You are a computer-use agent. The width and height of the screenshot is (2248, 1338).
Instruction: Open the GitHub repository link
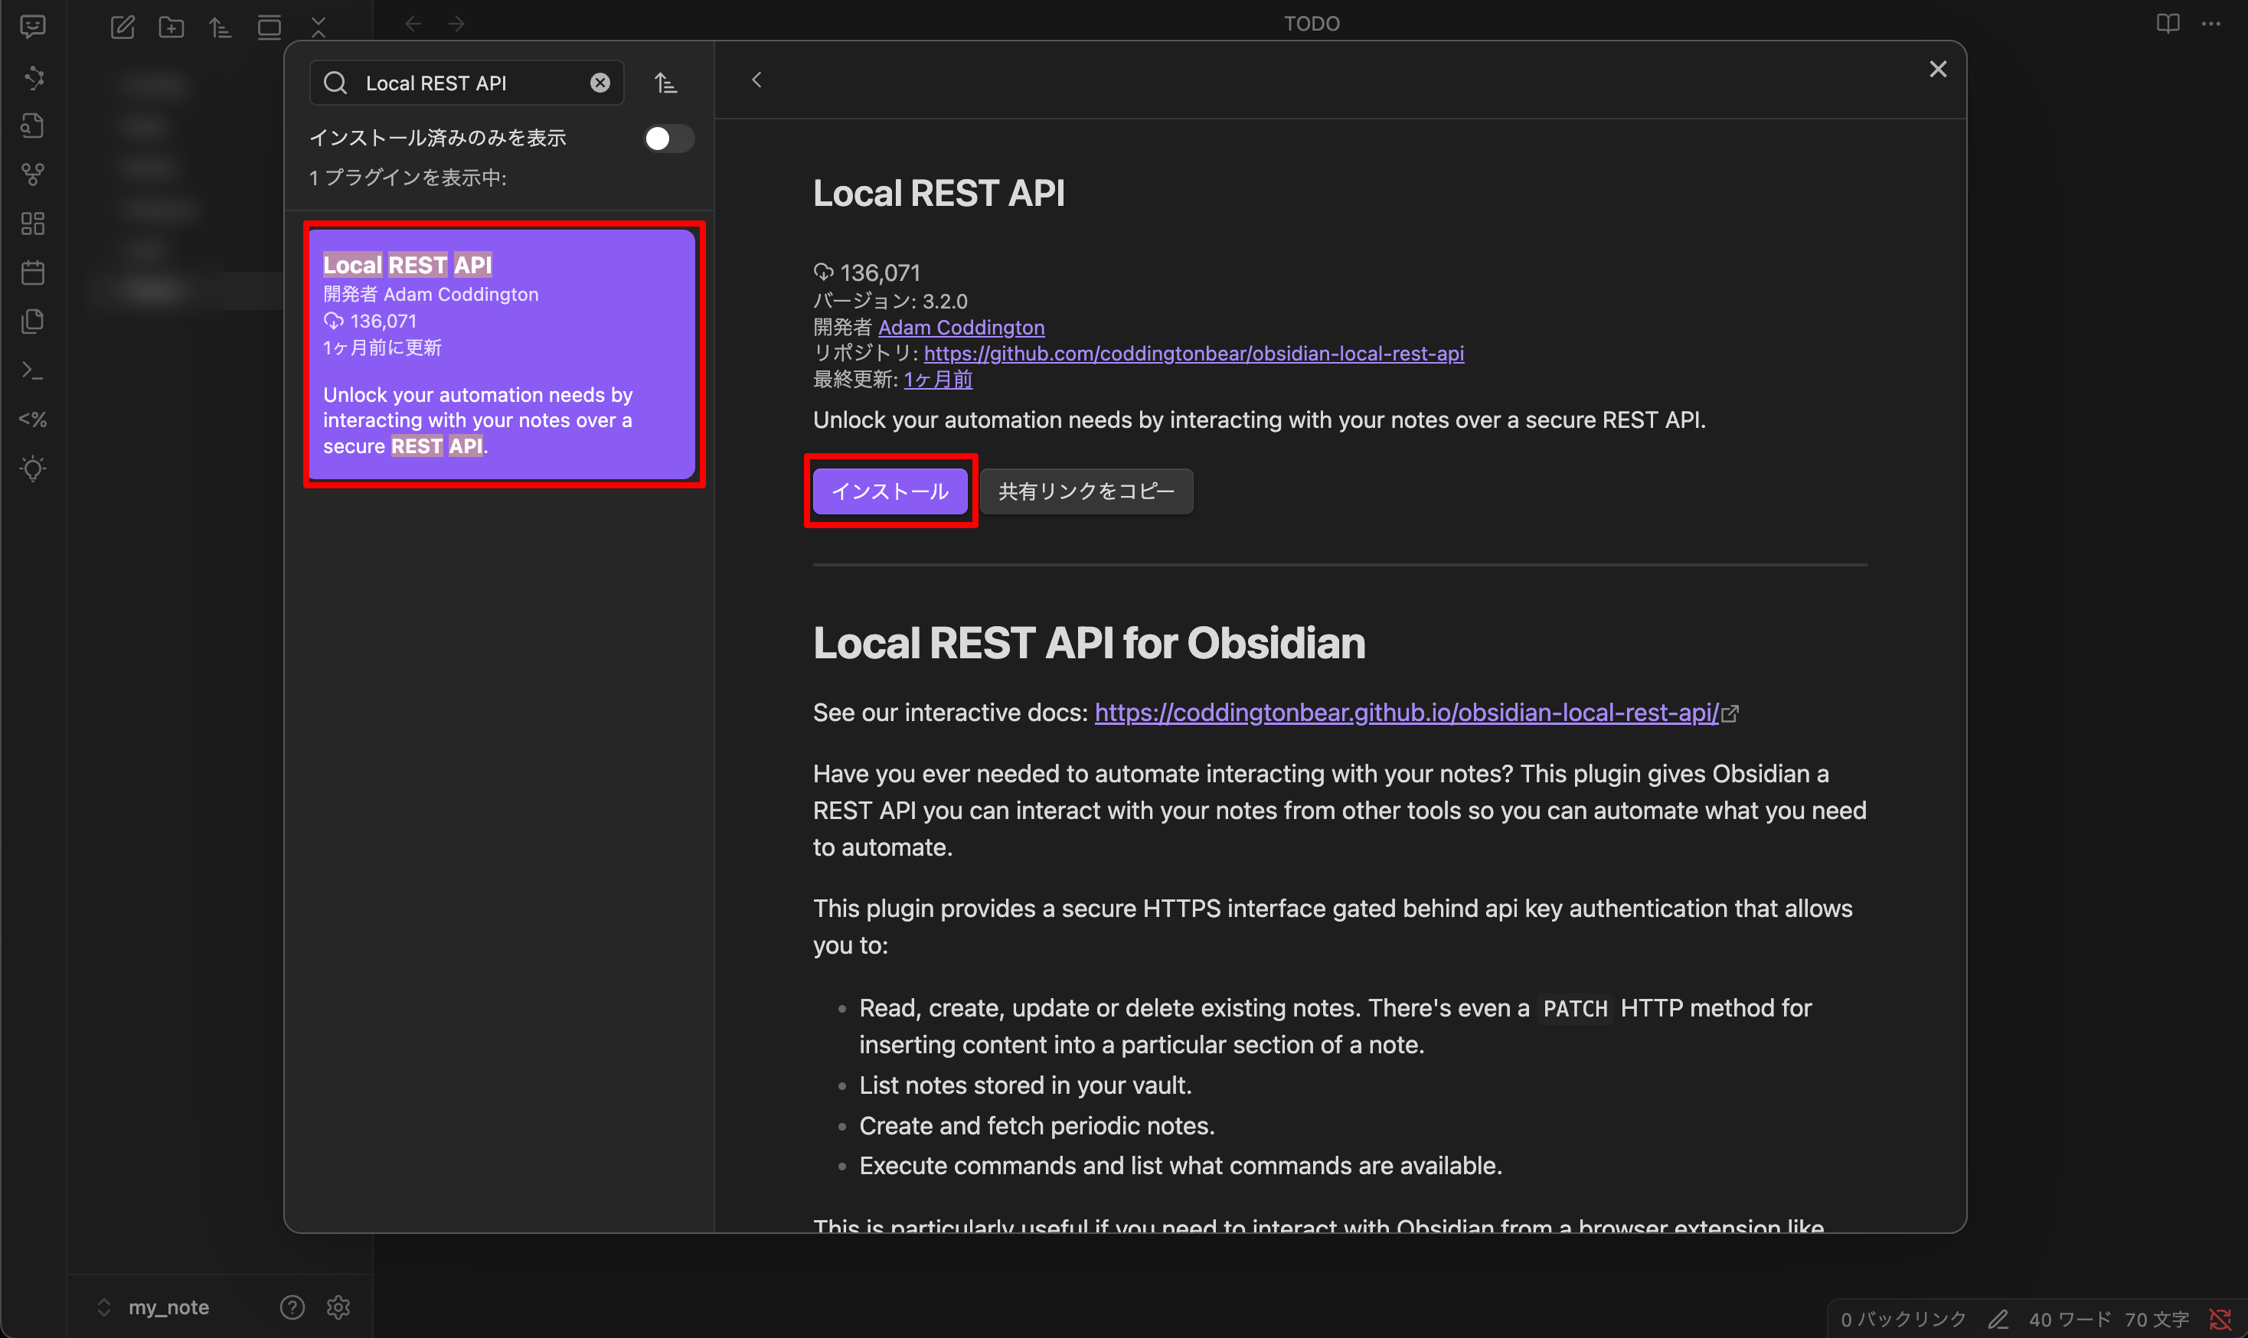point(1193,354)
